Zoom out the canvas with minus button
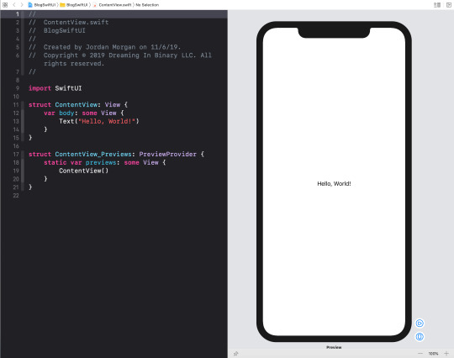 click(420, 353)
